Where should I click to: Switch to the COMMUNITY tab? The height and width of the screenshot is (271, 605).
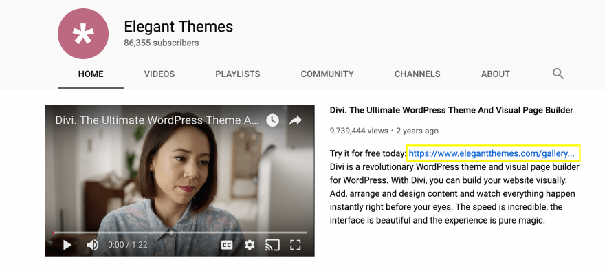coord(327,74)
